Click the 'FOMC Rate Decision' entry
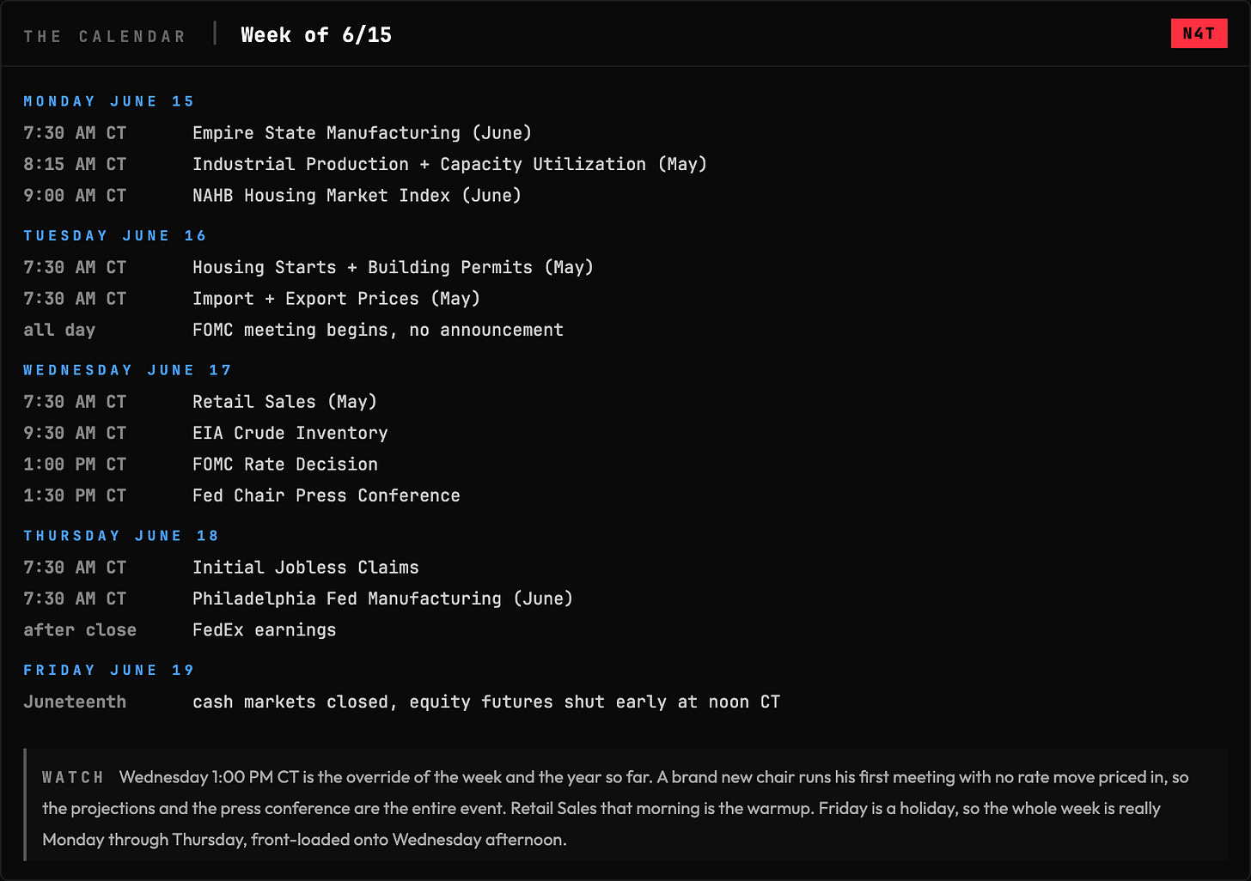The height and width of the screenshot is (881, 1251). (x=285, y=465)
